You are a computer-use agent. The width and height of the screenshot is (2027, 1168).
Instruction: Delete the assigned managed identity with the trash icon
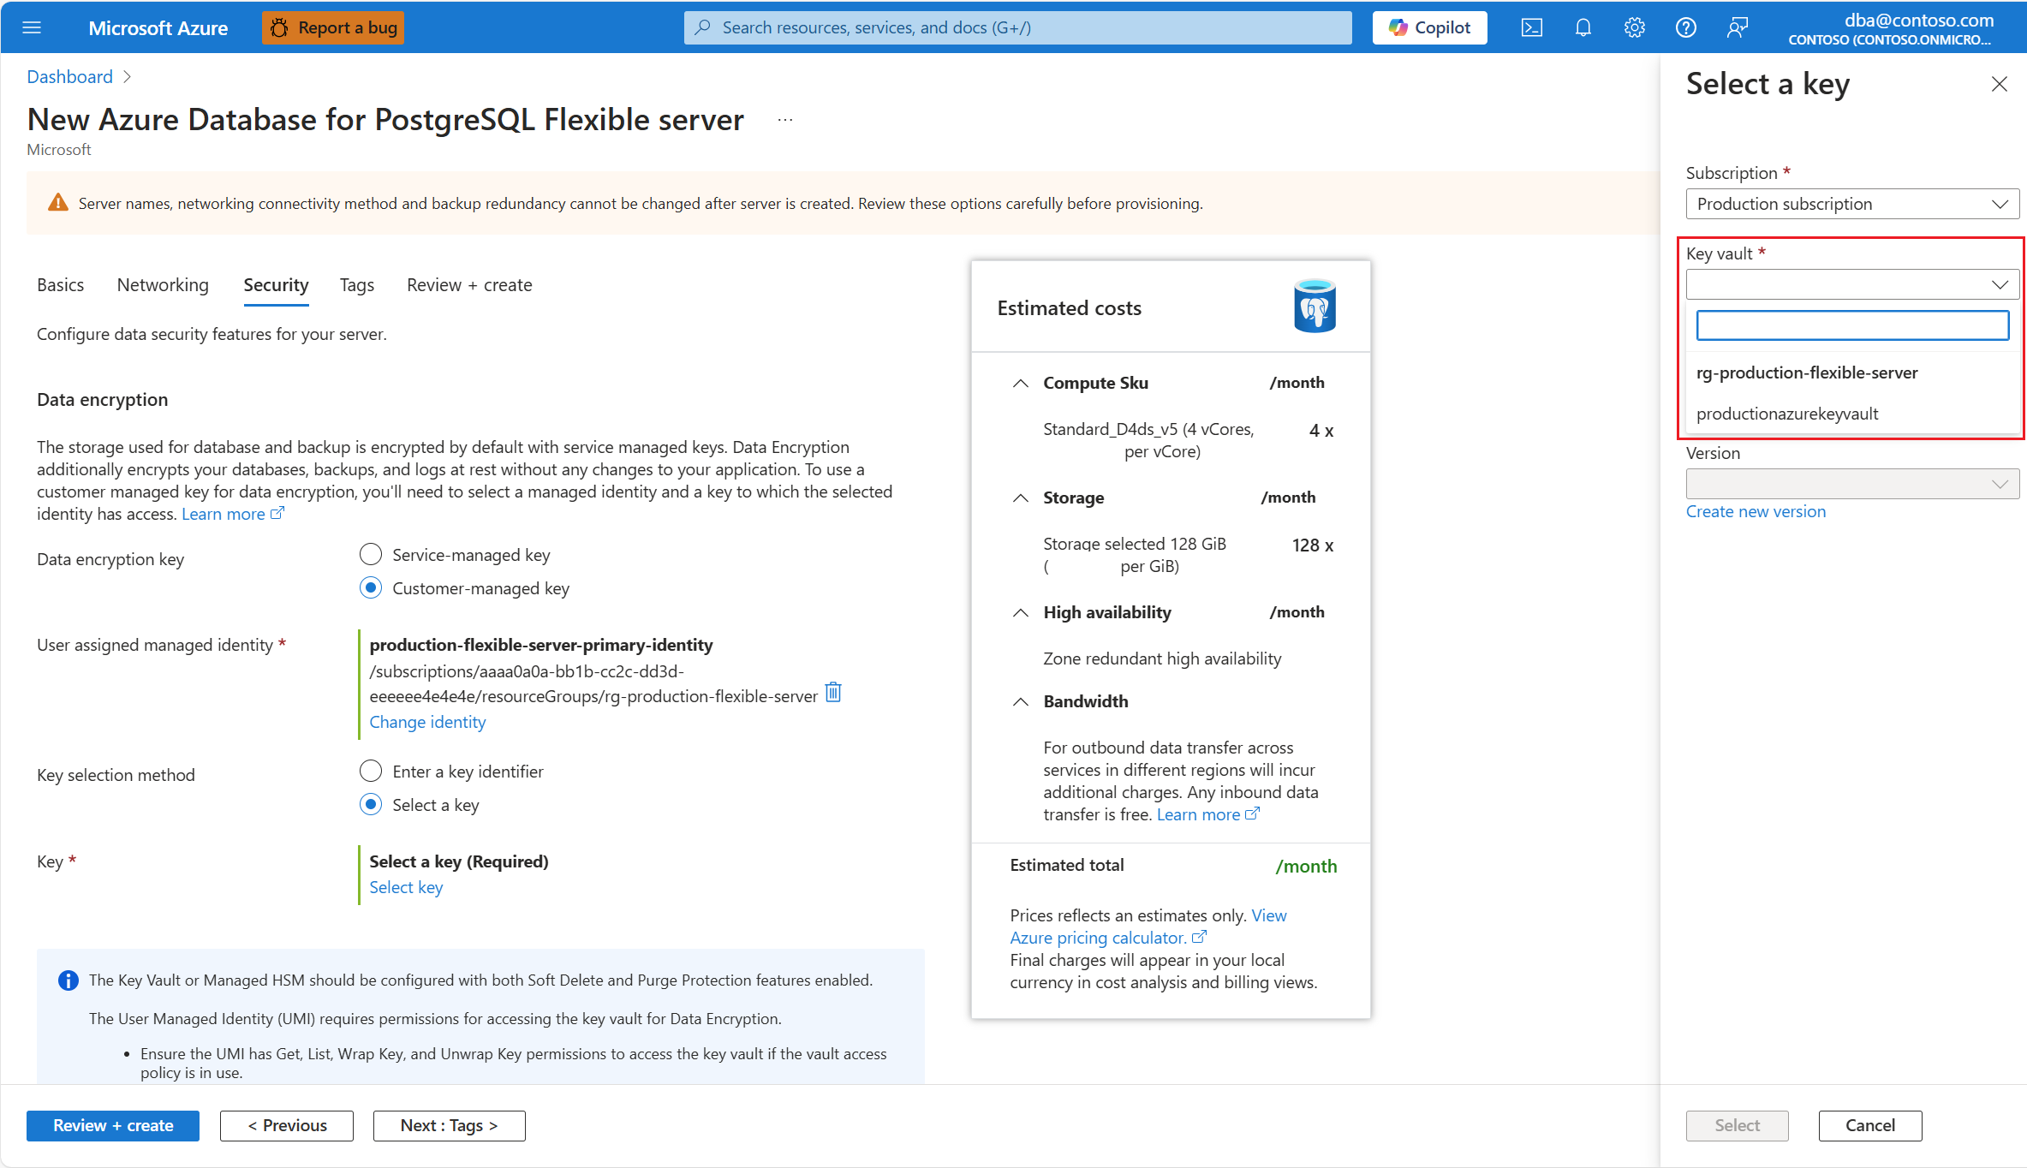point(833,692)
